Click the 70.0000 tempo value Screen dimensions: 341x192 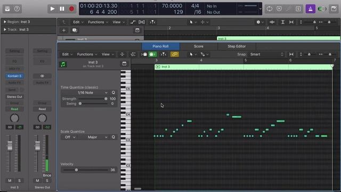[x=172, y=6]
